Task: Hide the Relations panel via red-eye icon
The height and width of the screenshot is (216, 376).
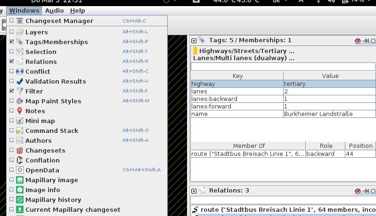Action: click(x=358, y=191)
